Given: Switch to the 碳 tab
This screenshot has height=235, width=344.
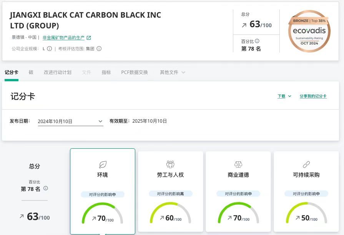Looking at the screenshot, I should [31, 72].
